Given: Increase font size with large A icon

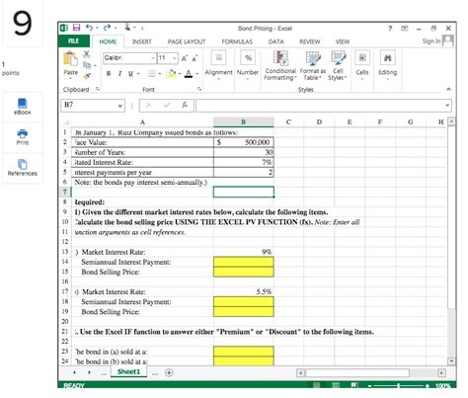Looking at the screenshot, I should (185, 58).
